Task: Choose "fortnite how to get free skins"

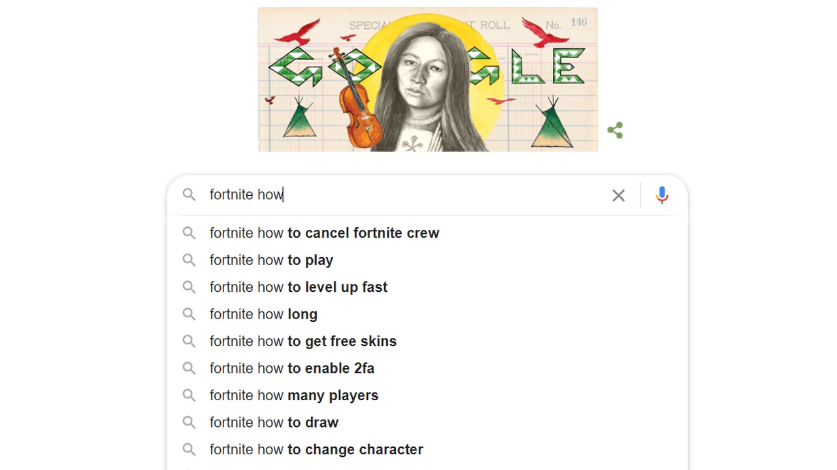Action: click(x=303, y=341)
